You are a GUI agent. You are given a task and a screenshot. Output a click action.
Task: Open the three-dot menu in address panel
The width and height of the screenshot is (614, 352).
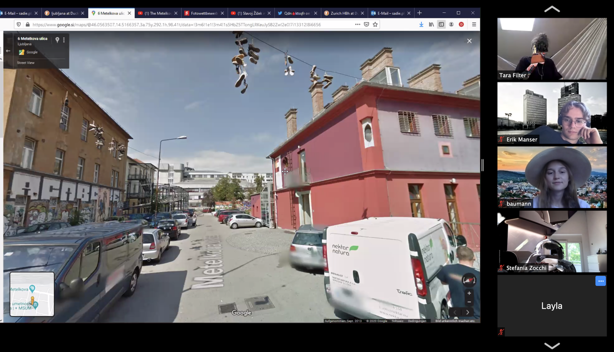point(64,40)
